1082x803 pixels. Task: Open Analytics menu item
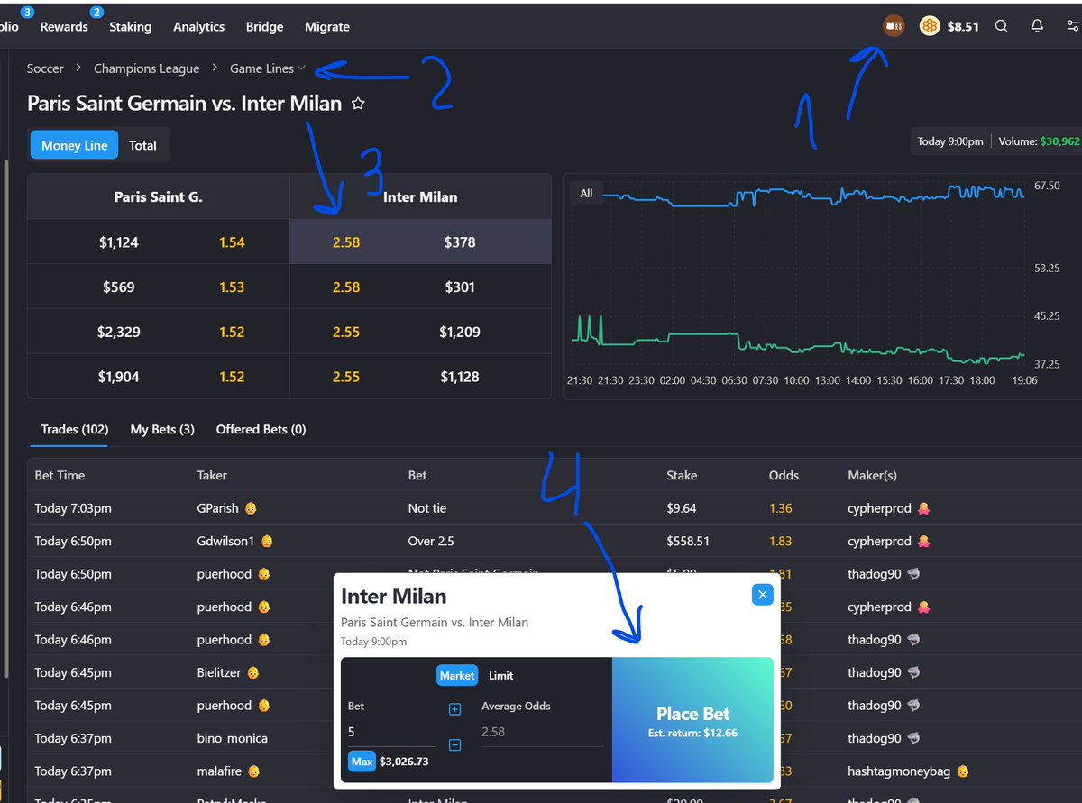click(x=198, y=26)
